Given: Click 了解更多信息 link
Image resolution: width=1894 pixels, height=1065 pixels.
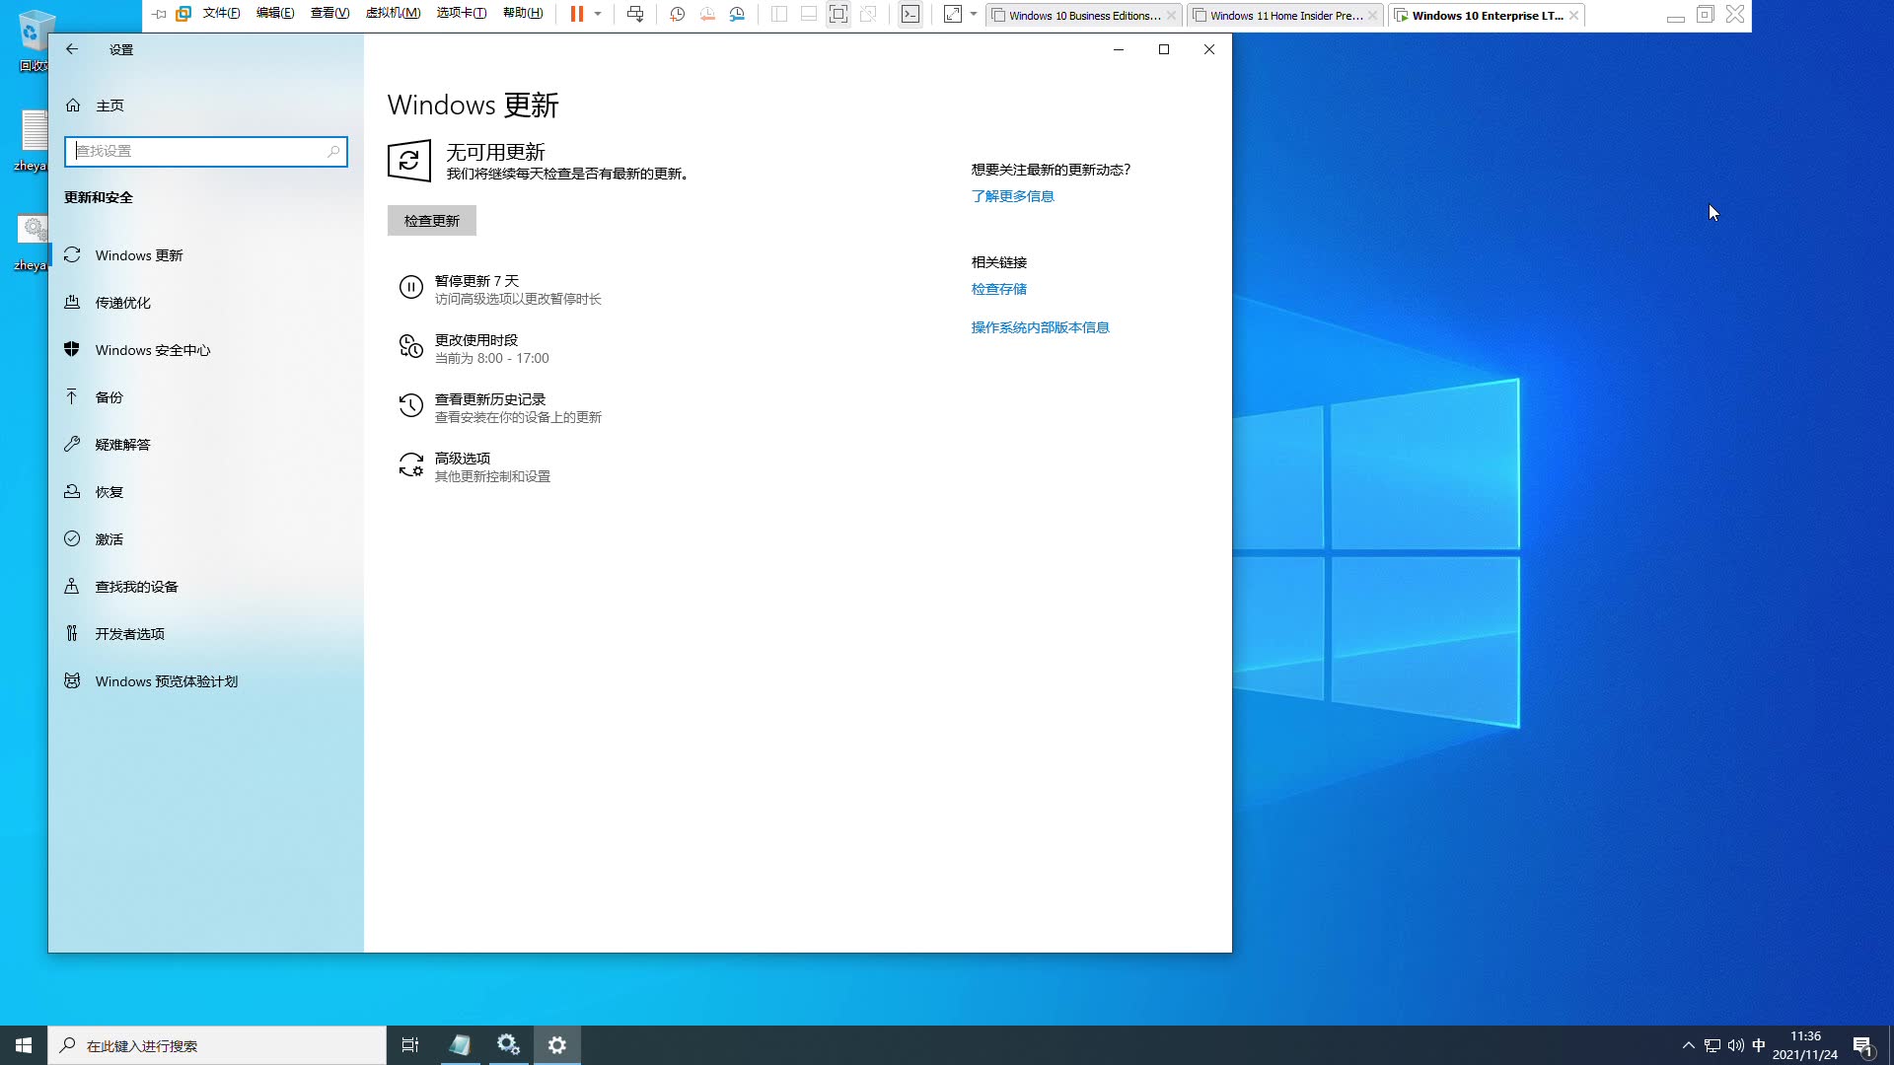Looking at the screenshot, I should point(1012,195).
